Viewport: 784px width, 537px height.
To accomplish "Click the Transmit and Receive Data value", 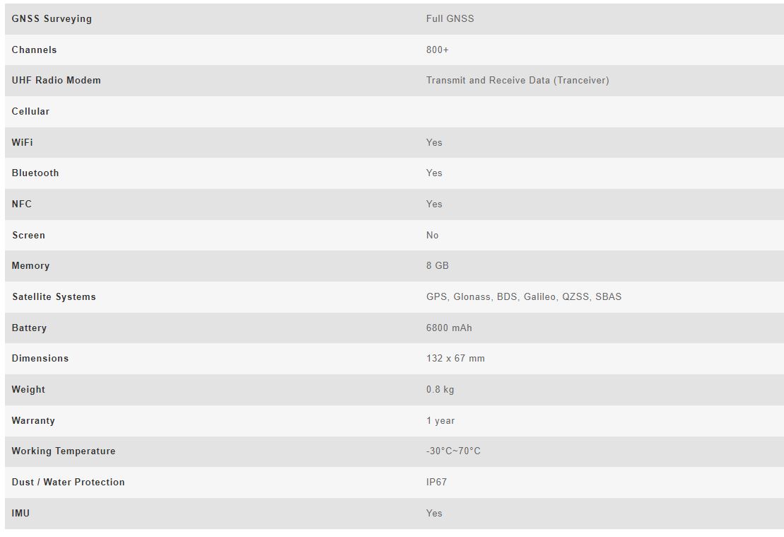I will (x=517, y=81).
